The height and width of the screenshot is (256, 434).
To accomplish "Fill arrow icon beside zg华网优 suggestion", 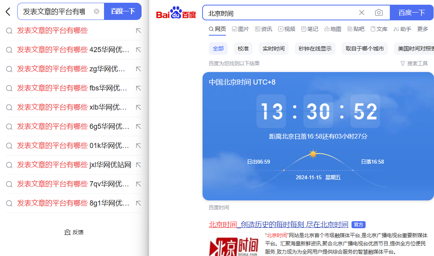I will point(138,69).
